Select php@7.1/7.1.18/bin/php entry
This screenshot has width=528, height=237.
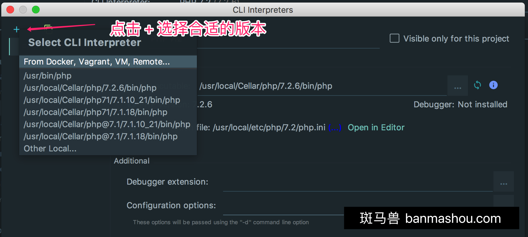(108, 136)
